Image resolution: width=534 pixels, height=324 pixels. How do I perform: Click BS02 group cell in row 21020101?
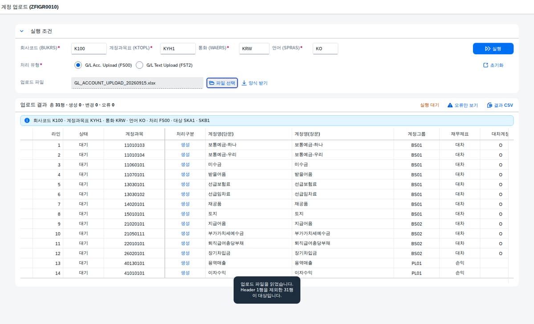click(x=416, y=224)
